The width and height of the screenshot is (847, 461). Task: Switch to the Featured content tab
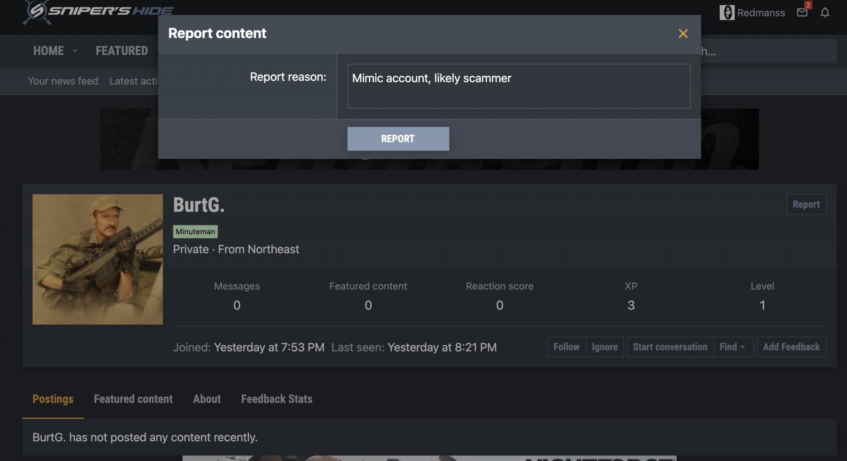coord(133,399)
